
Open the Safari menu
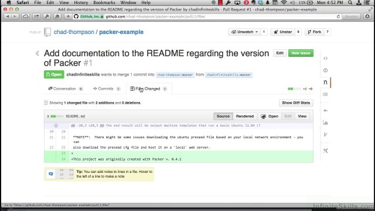[22, 2]
